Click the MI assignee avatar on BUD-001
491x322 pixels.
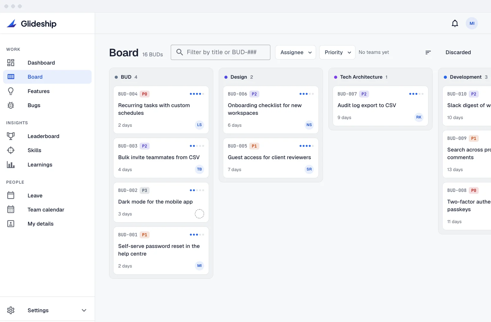[199, 266]
